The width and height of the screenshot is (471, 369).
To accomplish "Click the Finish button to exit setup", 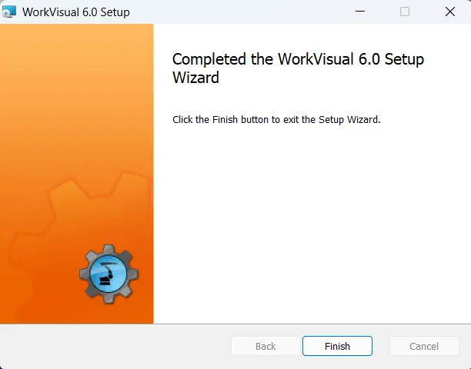I will pyautogui.click(x=337, y=346).
